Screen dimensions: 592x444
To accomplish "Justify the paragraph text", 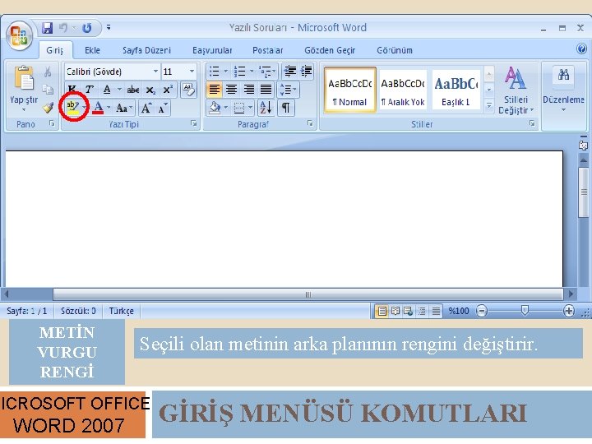I will [266, 90].
